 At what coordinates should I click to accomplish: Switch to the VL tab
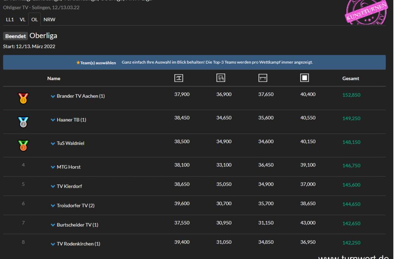[x=22, y=19]
